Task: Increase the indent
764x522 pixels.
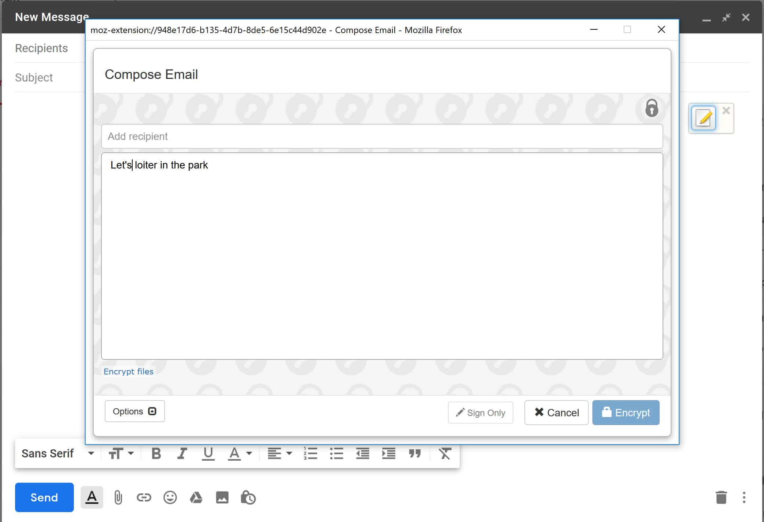Action: pyautogui.click(x=389, y=454)
